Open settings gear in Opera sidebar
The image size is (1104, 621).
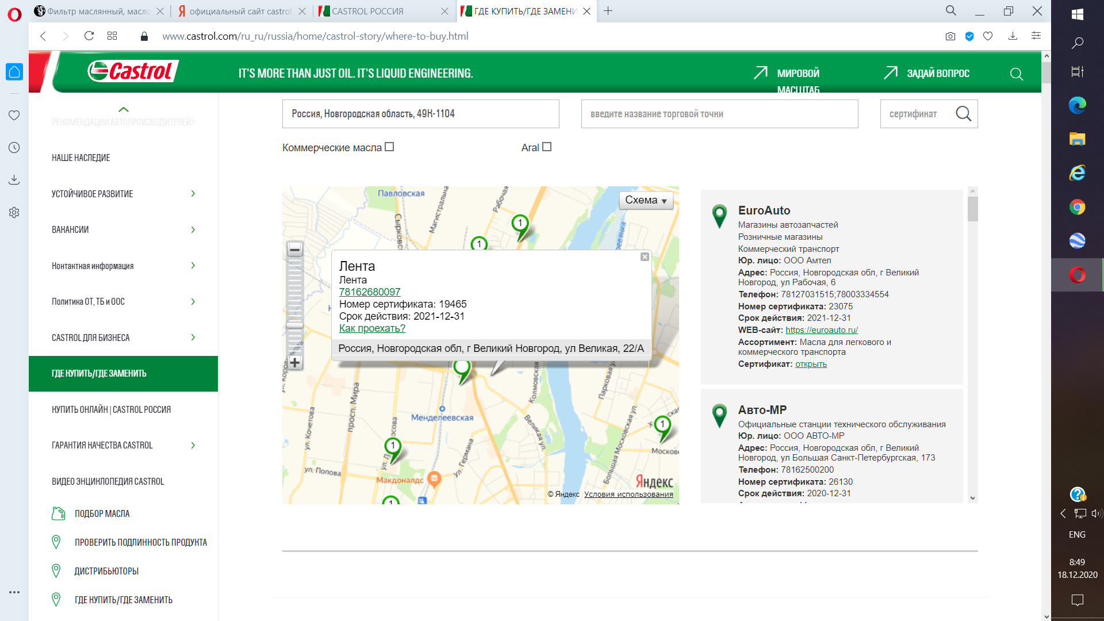[14, 212]
